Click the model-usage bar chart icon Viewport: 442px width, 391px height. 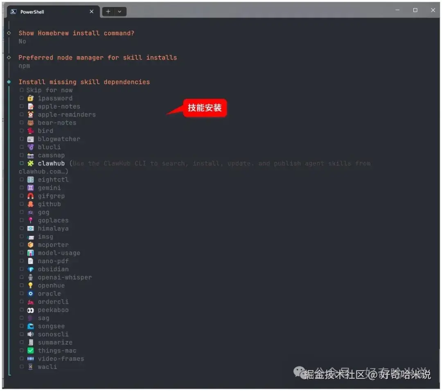30,253
